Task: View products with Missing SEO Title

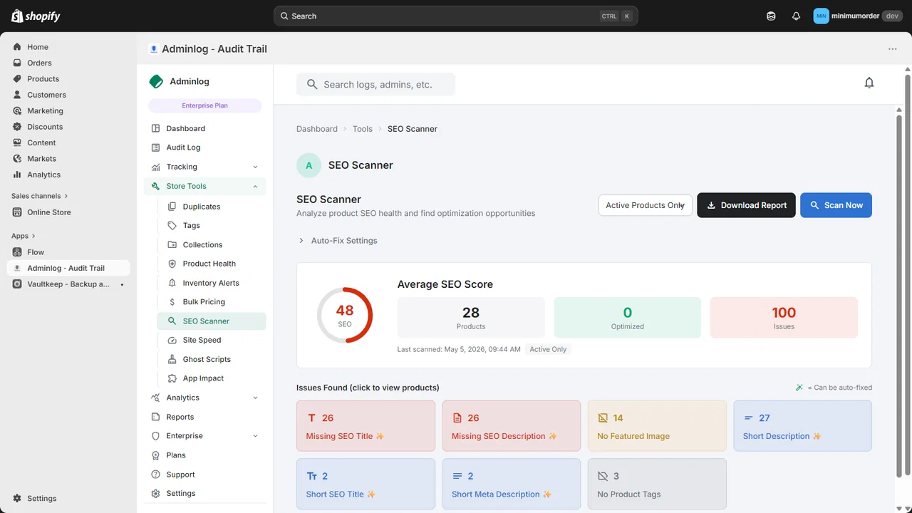Action: (x=366, y=425)
